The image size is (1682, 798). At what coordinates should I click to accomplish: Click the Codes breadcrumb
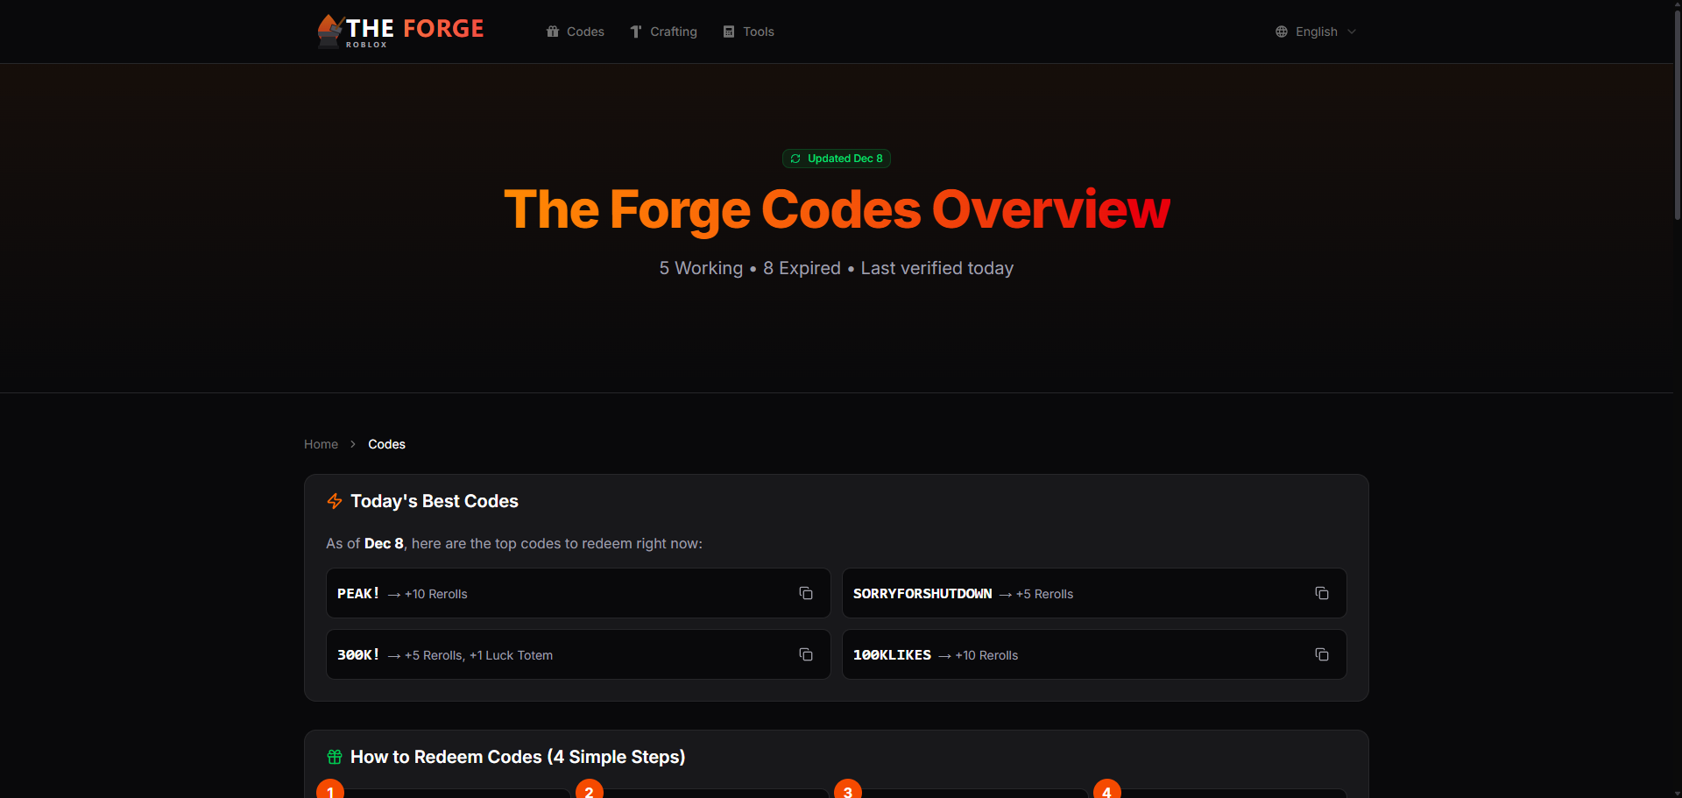coord(386,444)
